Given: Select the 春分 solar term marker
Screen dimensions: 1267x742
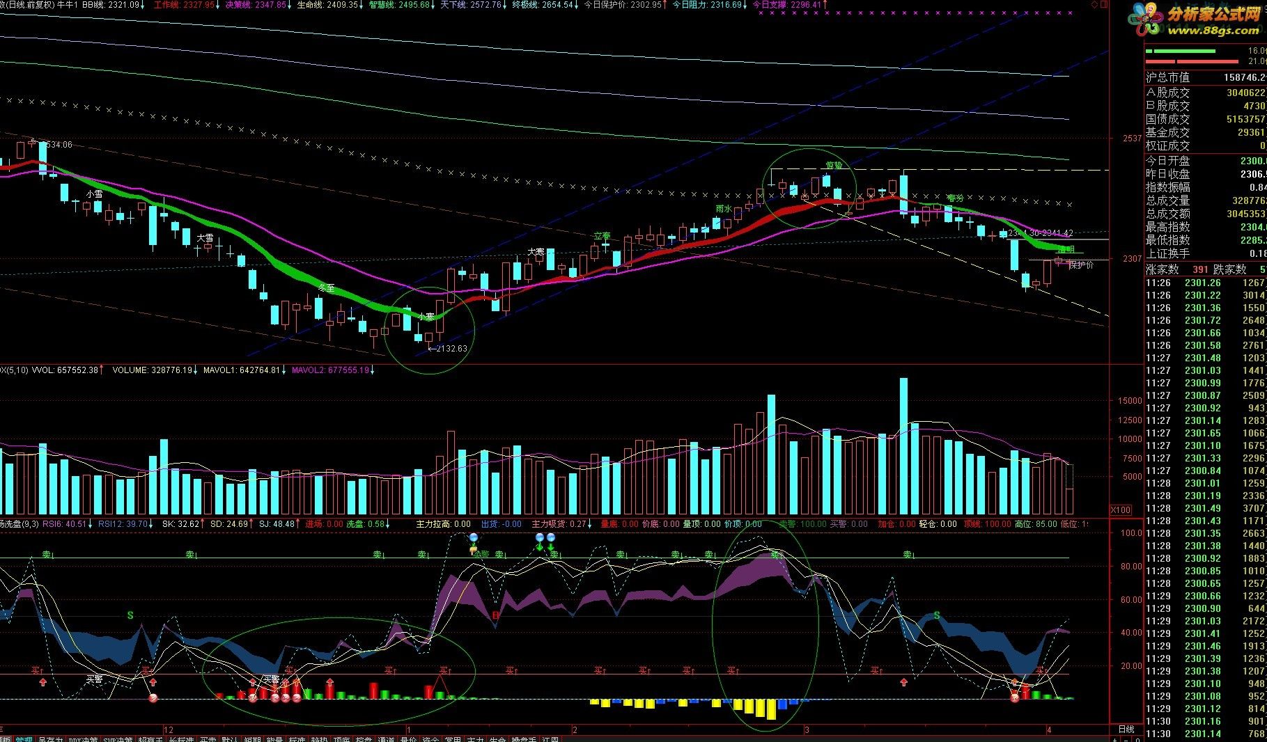Looking at the screenshot, I should [955, 198].
